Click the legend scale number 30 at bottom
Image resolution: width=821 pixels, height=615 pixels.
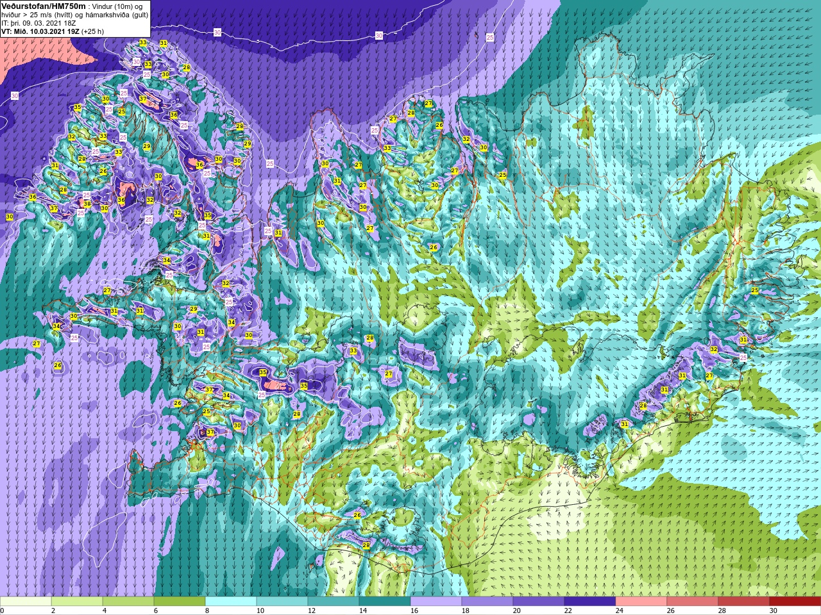pos(774,611)
